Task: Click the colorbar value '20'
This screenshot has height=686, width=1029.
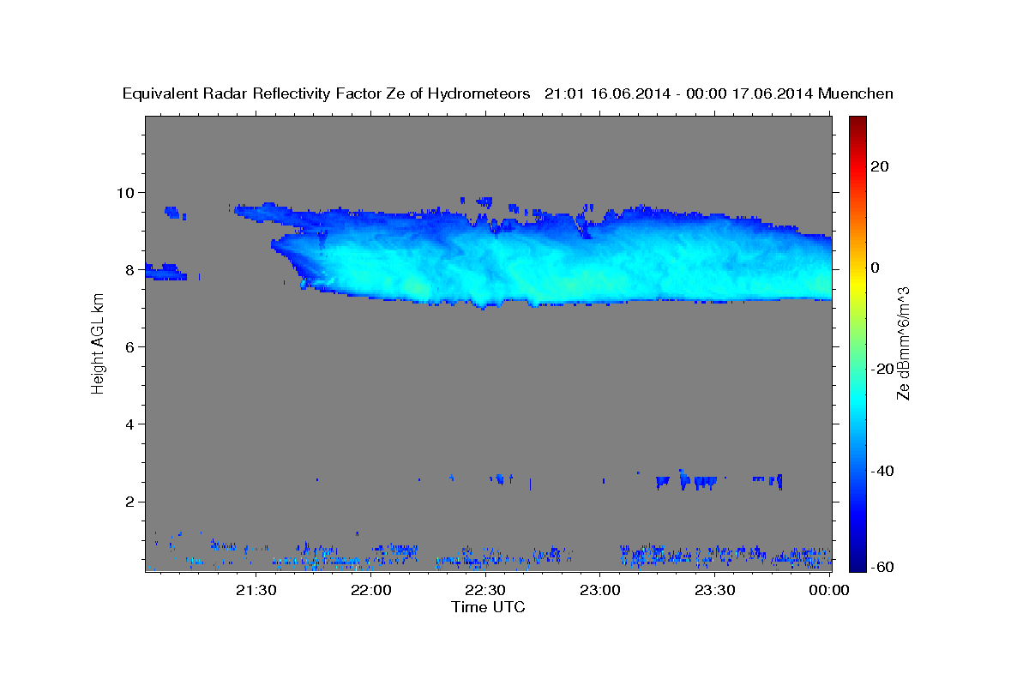Action: 882,166
